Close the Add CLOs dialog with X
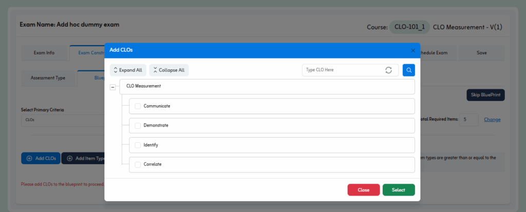 pyautogui.click(x=412, y=50)
